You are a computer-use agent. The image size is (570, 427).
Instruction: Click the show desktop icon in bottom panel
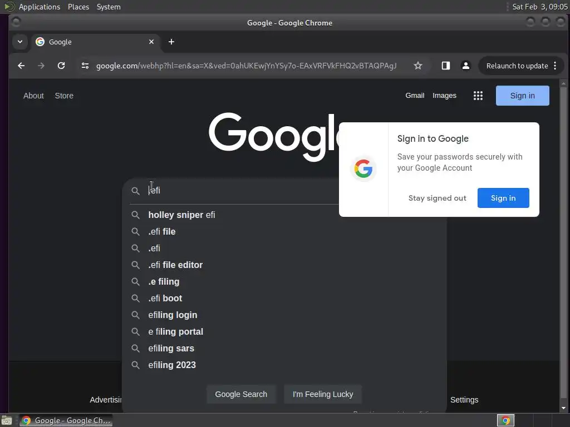point(7,420)
